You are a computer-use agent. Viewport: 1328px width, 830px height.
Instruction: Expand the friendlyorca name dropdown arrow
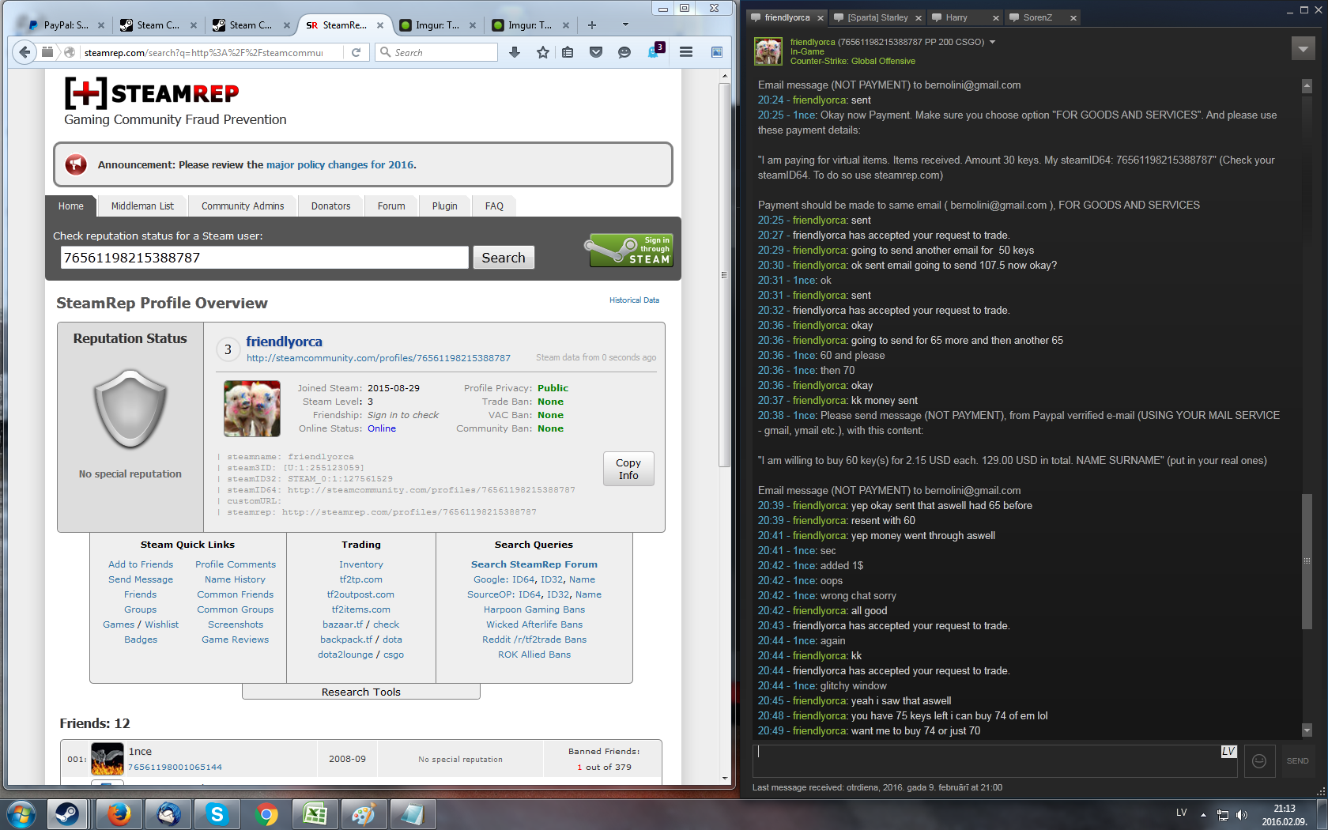coord(993,42)
